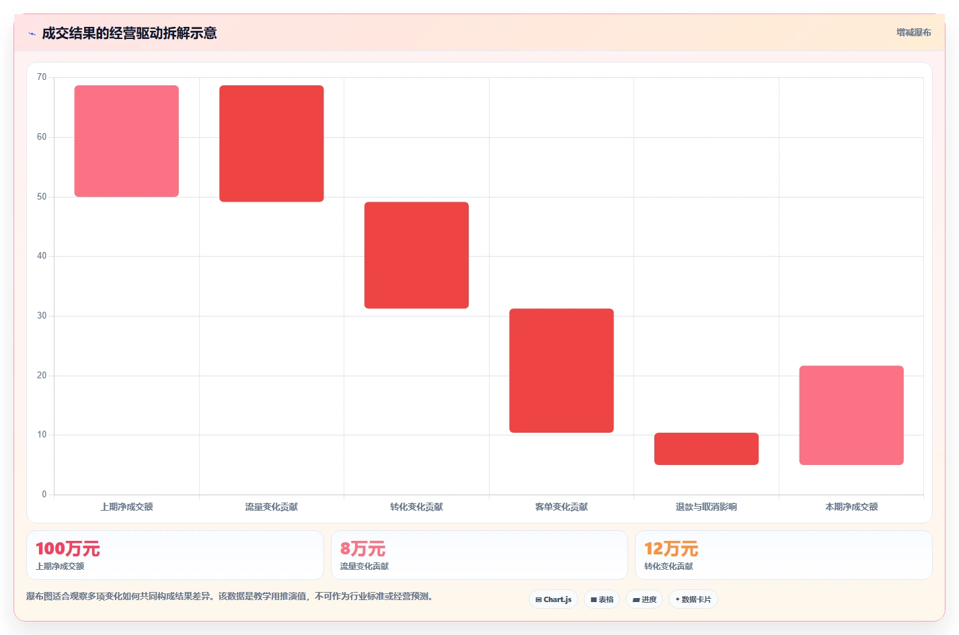Click the title 成交结果的经营驱动拆解示意
The height and width of the screenshot is (635, 959).
tap(129, 34)
